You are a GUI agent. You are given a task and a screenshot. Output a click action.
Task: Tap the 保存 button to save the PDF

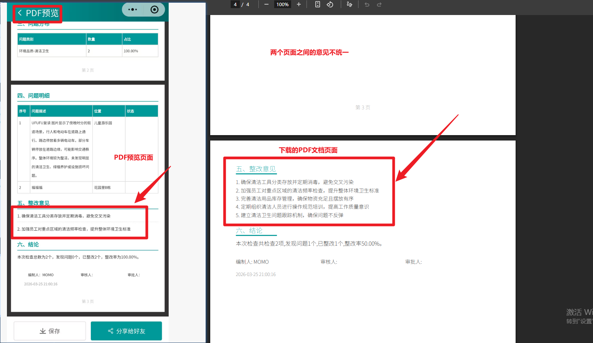coord(49,331)
